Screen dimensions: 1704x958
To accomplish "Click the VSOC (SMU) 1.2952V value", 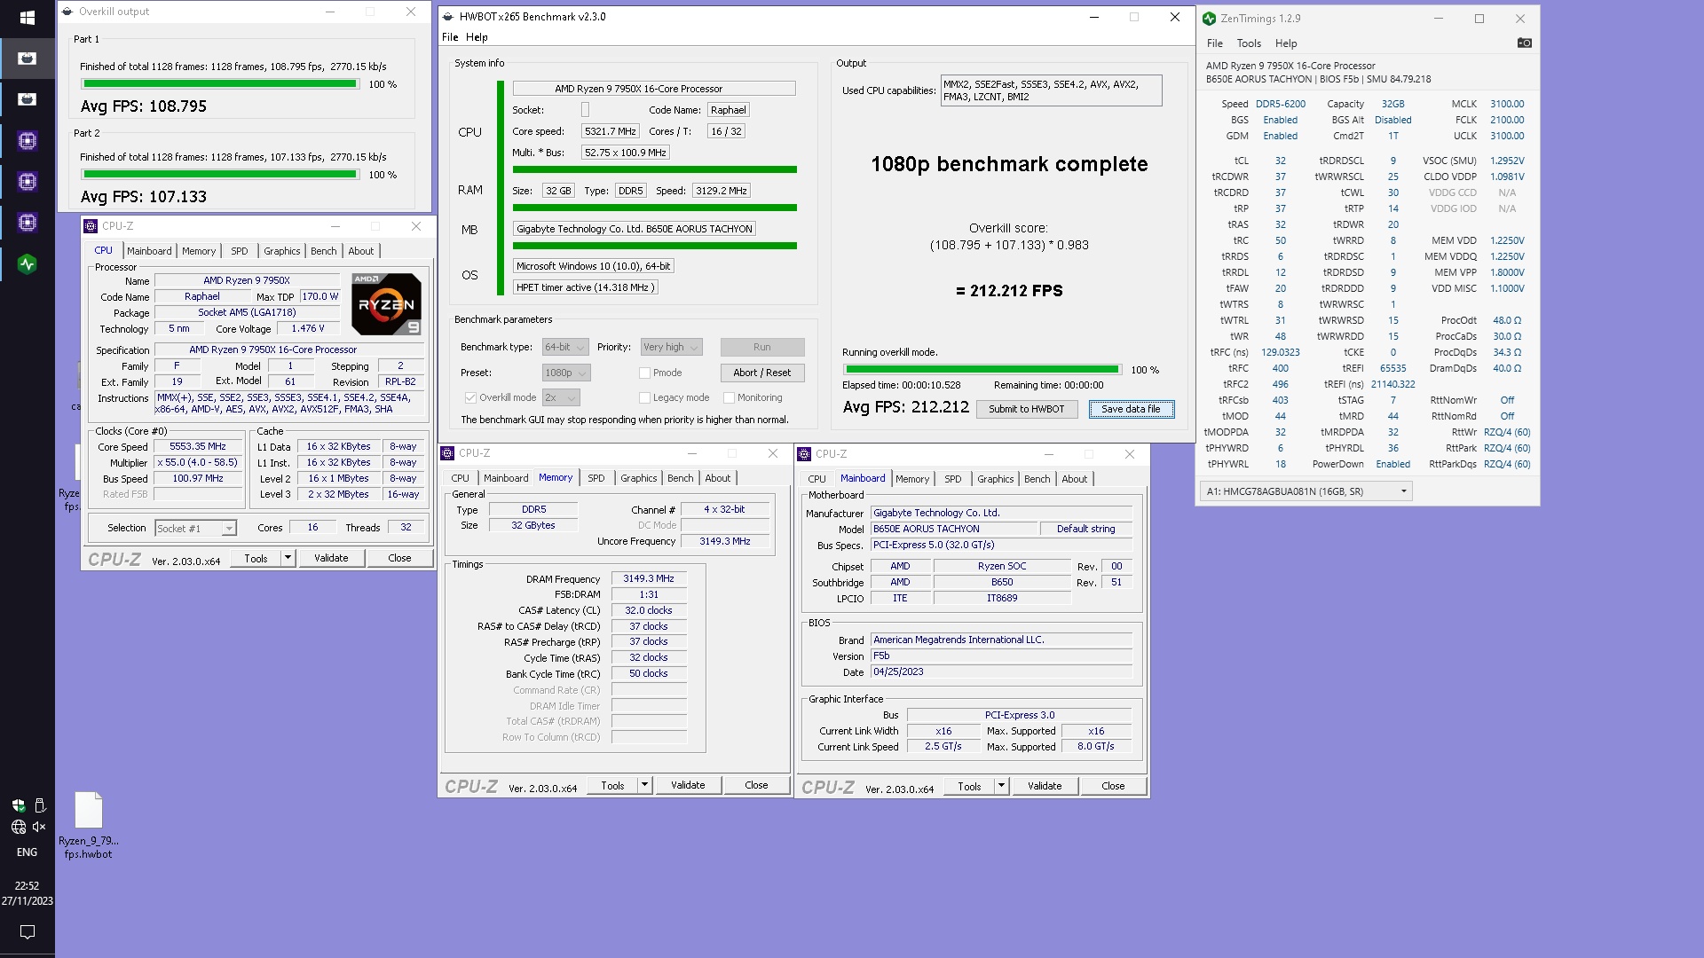I will (x=1507, y=161).
